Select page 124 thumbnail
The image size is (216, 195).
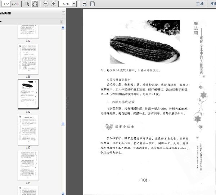click(28, 165)
